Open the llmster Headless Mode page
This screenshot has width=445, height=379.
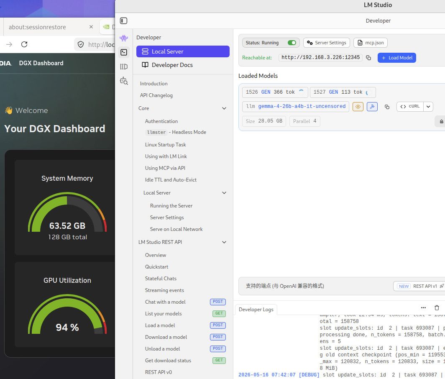pos(176,132)
